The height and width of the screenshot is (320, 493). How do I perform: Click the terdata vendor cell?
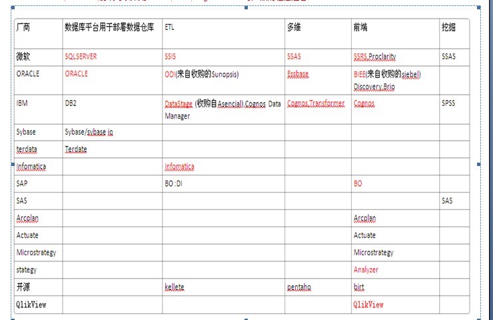[38, 149]
